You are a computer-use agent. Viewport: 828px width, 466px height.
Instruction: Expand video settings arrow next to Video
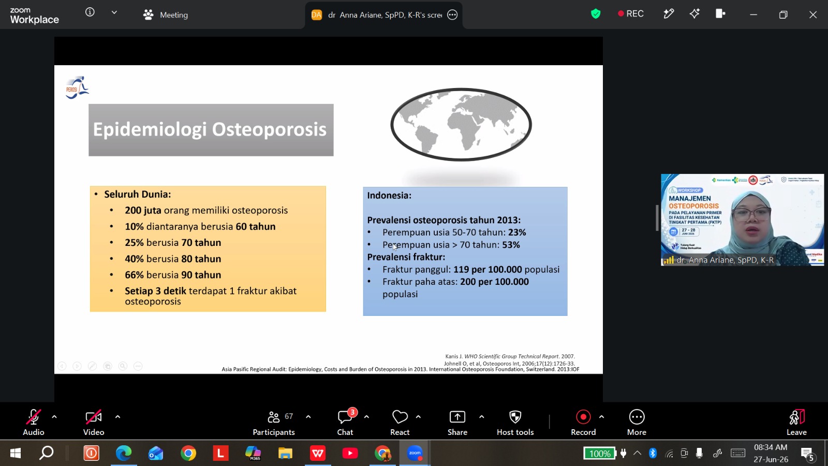(117, 417)
